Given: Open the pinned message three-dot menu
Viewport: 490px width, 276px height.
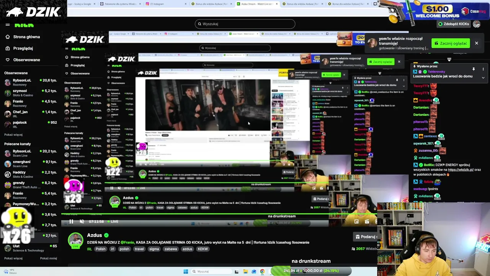Looking at the screenshot, I should tap(483, 69).
